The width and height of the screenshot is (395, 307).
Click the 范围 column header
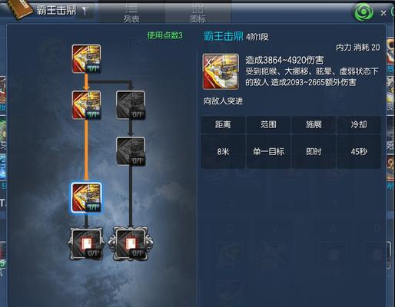(268, 124)
